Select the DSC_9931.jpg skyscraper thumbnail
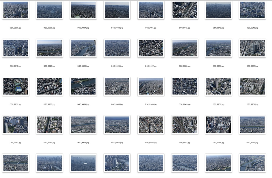Image resolution: width=272 pixels, height=178 pixels. click(x=252, y=48)
